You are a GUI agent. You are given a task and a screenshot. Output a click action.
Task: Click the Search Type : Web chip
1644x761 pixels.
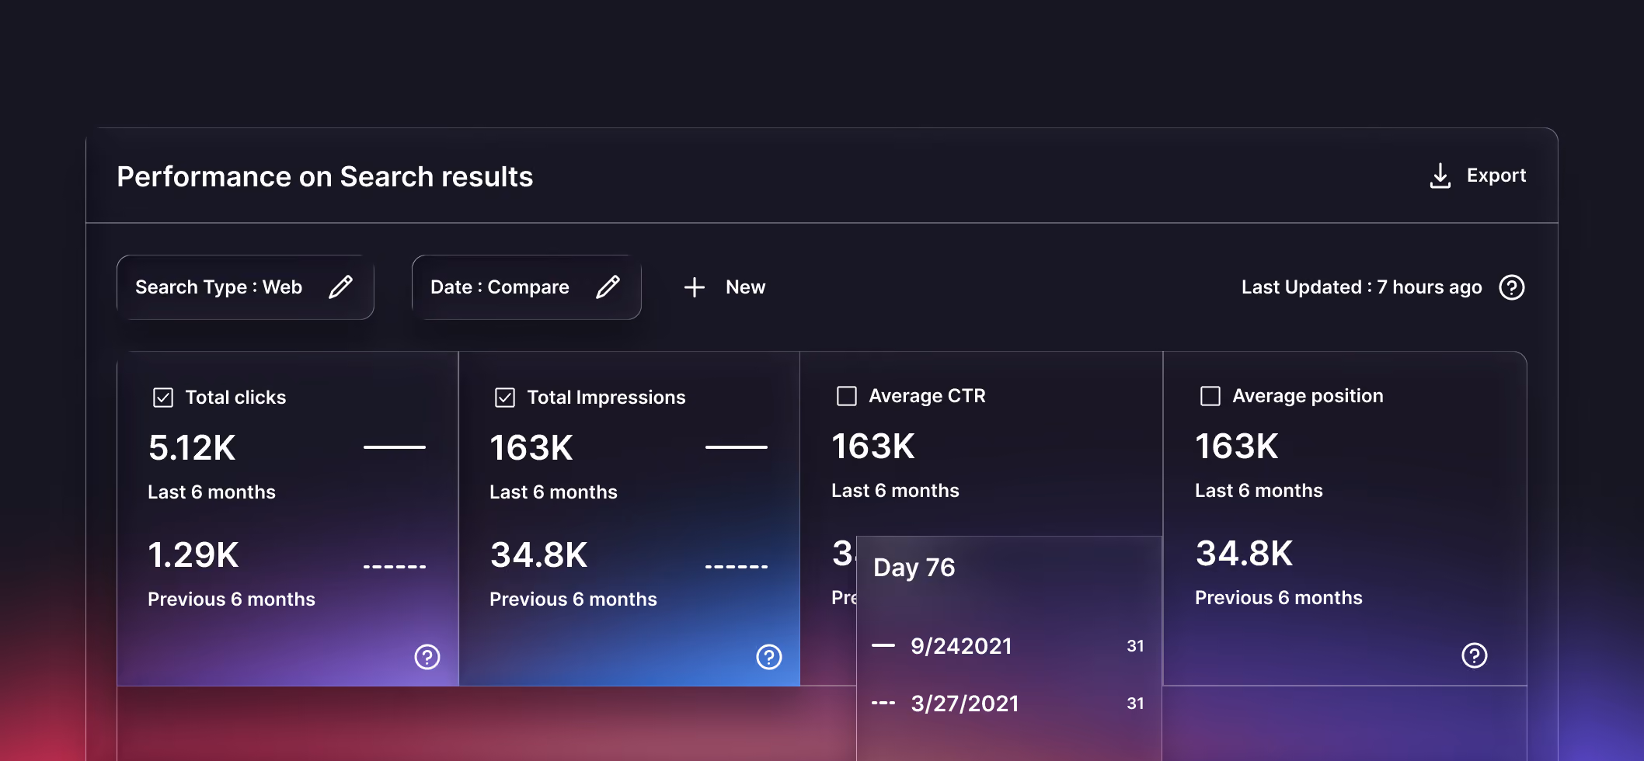click(x=246, y=287)
